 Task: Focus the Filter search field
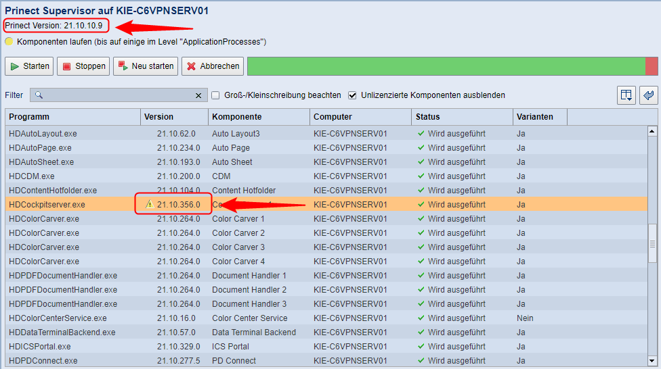[x=119, y=95]
